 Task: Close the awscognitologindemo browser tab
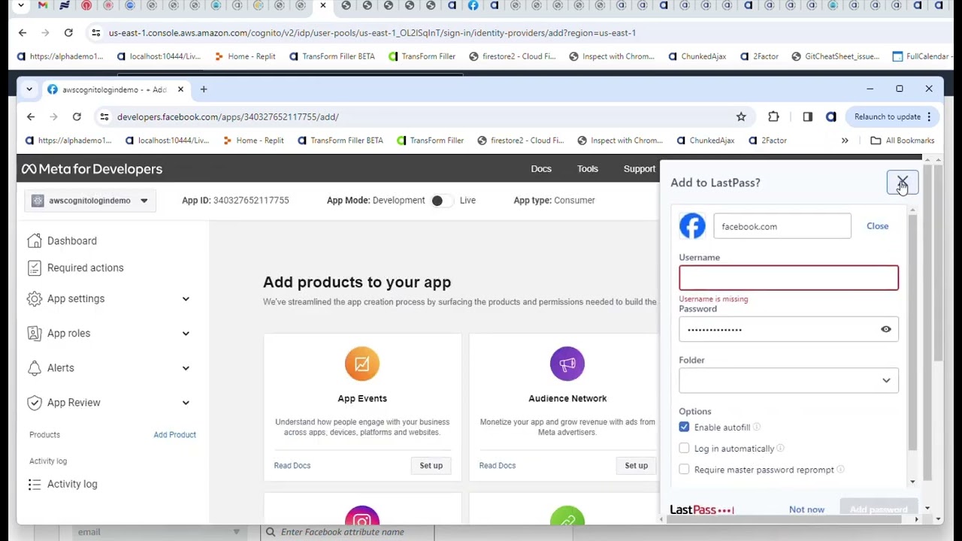[x=180, y=89]
